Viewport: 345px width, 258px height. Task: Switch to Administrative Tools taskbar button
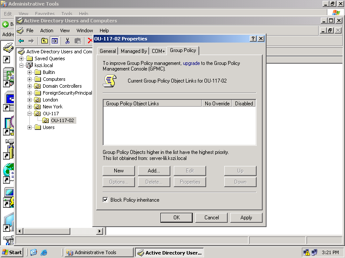coord(99,252)
